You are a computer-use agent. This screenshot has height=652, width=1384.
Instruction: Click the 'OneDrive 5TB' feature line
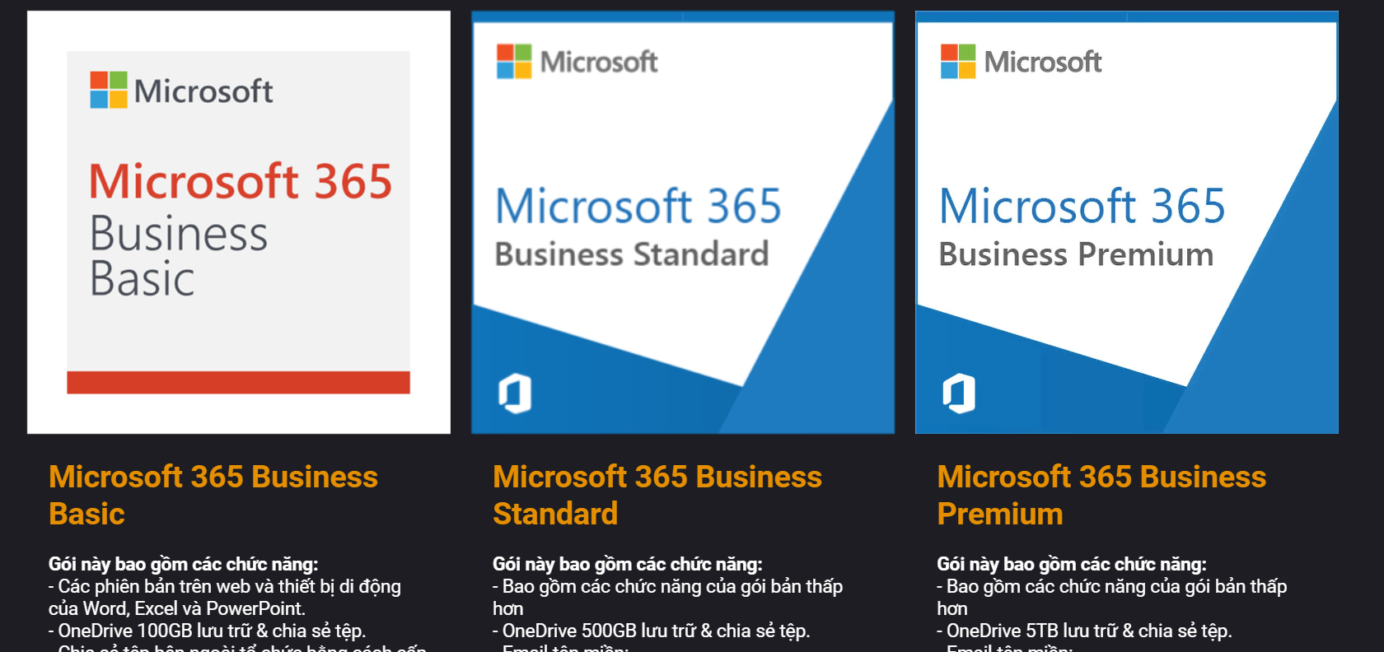[x=1084, y=631]
